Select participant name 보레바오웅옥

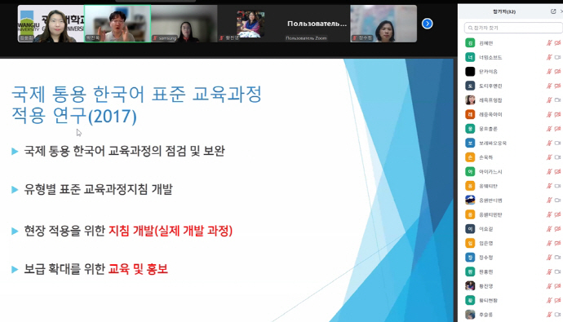pos(493,143)
